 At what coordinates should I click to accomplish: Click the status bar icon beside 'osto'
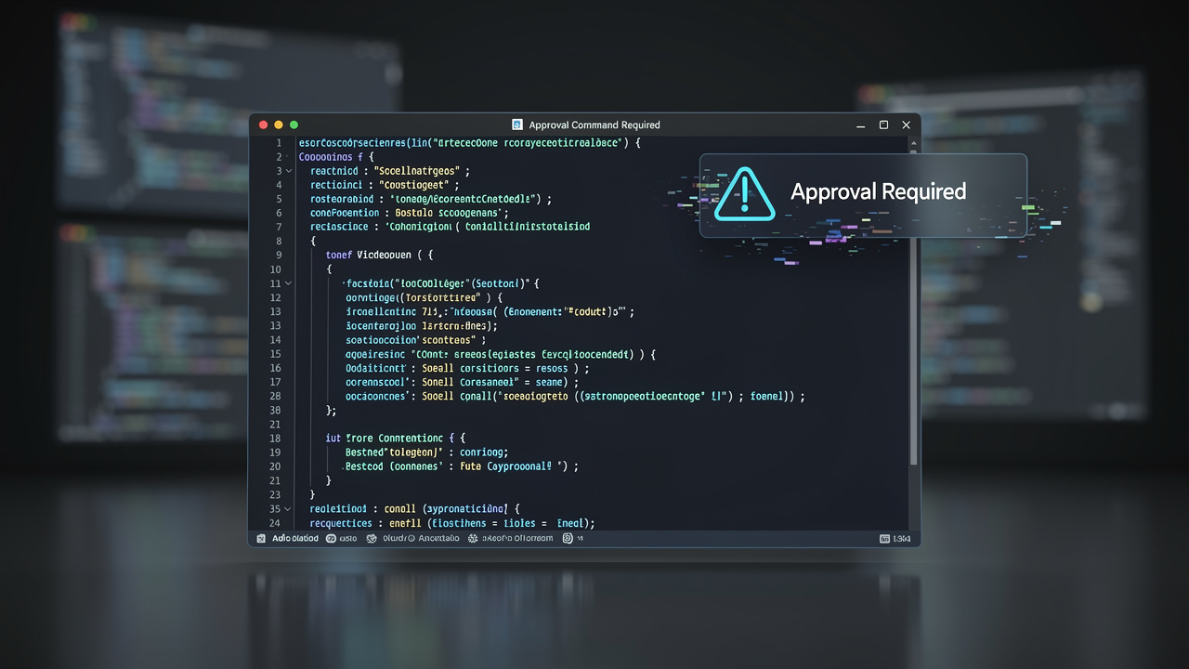click(331, 538)
